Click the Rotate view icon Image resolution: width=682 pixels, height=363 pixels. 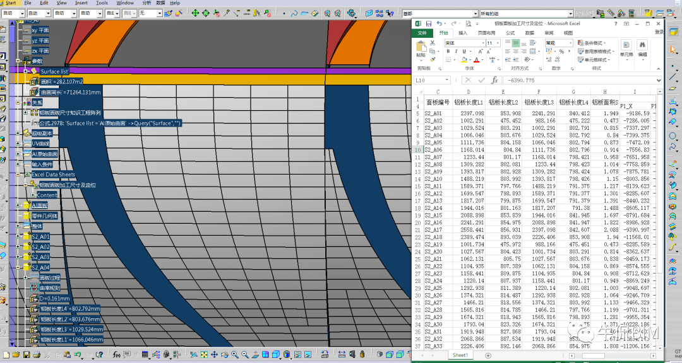[x=225, y=355]
